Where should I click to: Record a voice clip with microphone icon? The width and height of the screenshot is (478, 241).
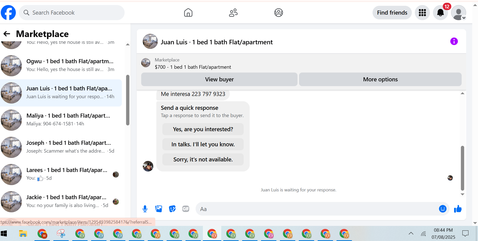coord(145,209)
